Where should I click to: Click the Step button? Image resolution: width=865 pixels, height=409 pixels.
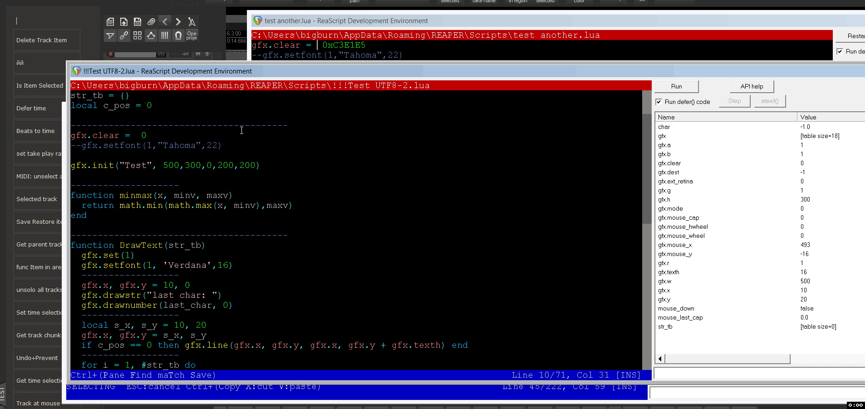coord(734,101)
